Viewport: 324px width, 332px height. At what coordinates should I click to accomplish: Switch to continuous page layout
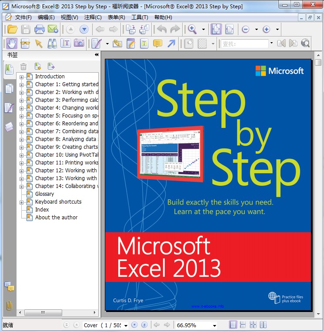coord(243,325)
